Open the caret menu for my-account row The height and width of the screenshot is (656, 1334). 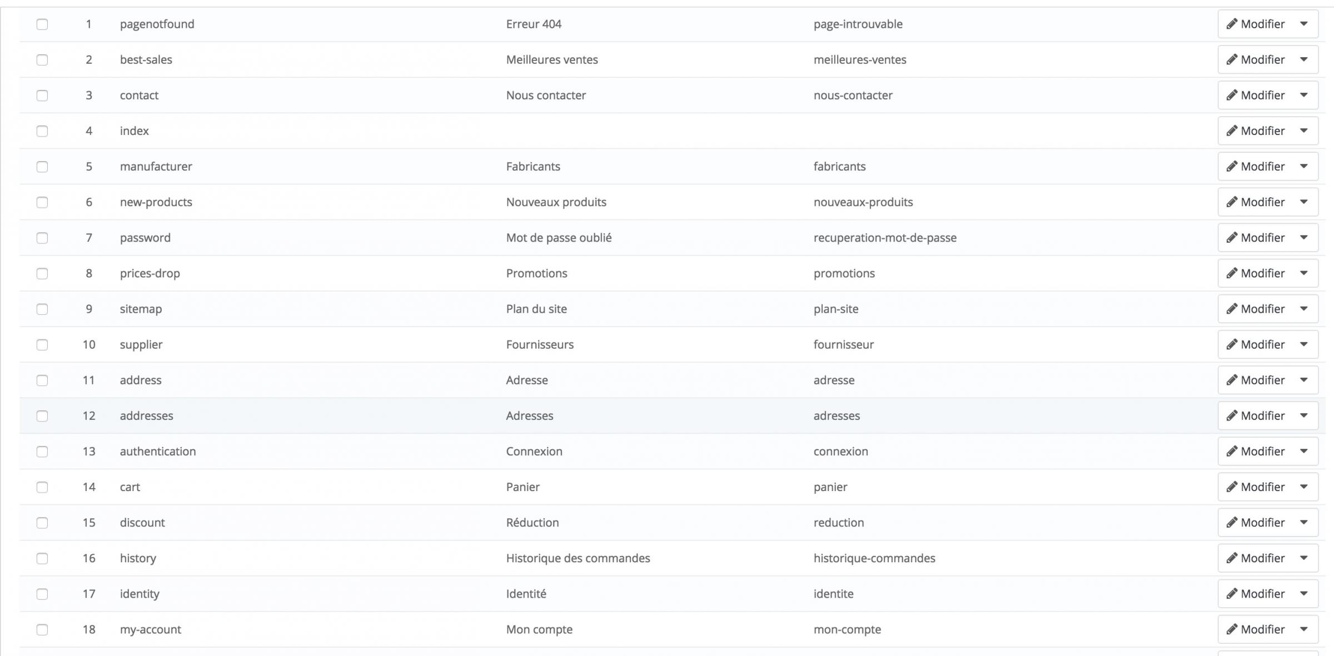1303,629
